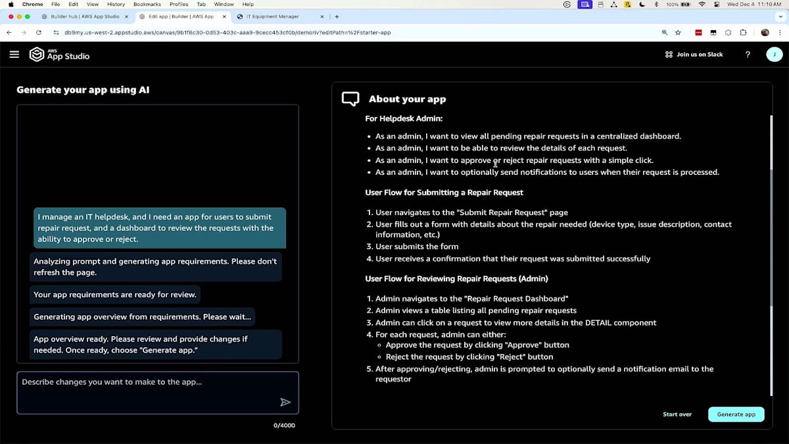789x444 pixels.
Task: Click the Generate your app using AI heading
Action: pyautogui.click(x=83, y=90)
